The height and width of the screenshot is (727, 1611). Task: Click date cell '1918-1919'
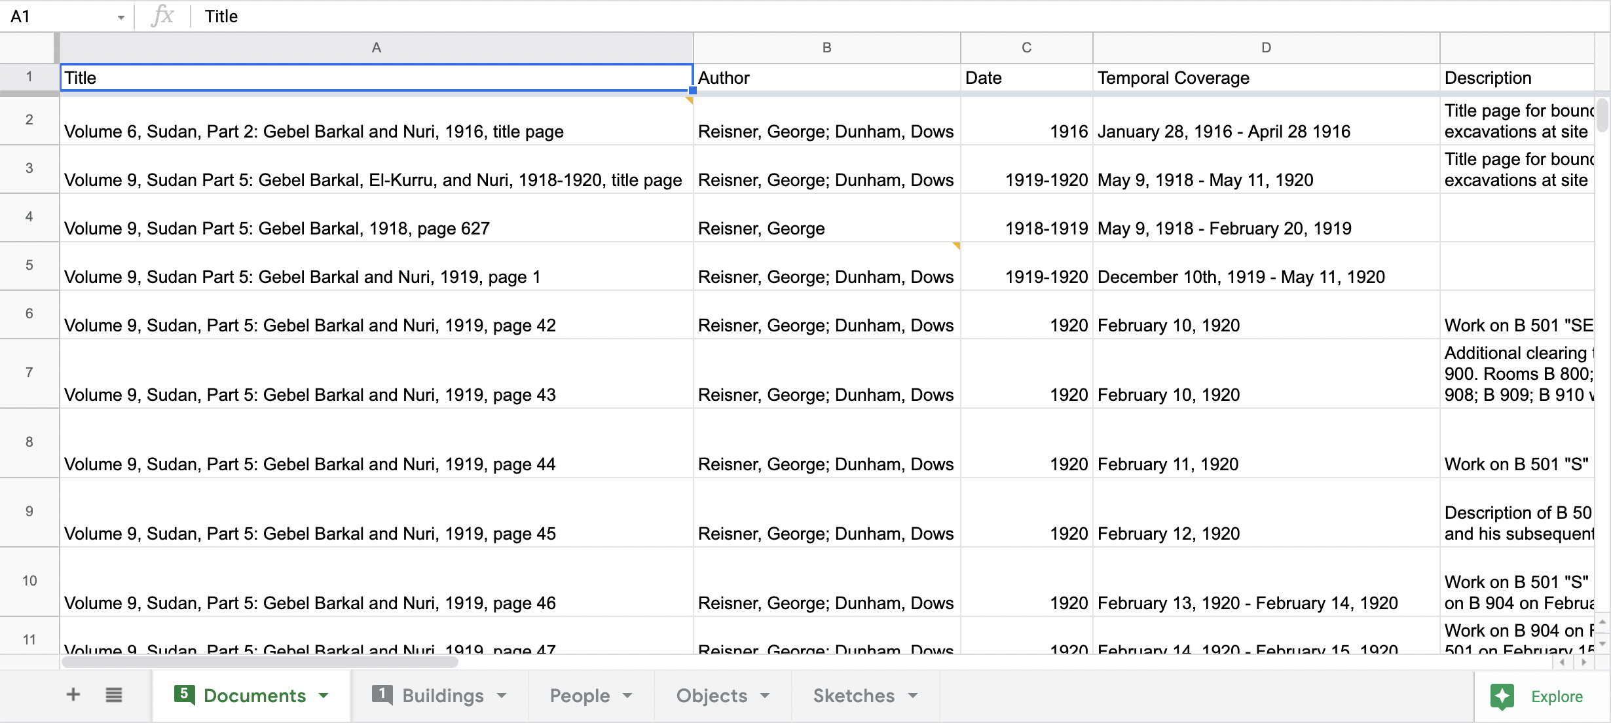tap(1027, 217)
